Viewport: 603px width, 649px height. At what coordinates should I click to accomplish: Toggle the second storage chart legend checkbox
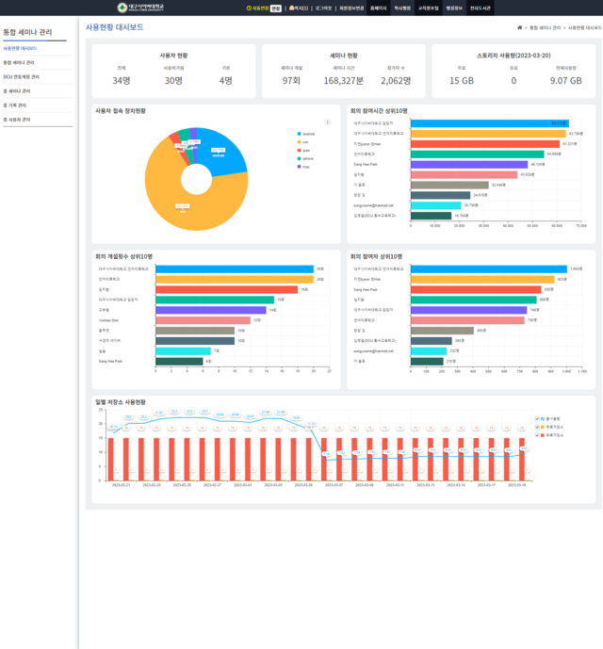pyautogui.click(x=537, y=427)
